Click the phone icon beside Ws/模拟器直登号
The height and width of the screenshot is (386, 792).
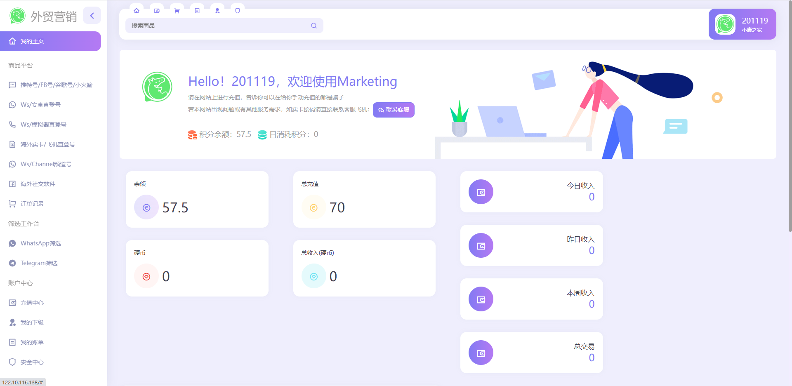click(x=12, y=124)
